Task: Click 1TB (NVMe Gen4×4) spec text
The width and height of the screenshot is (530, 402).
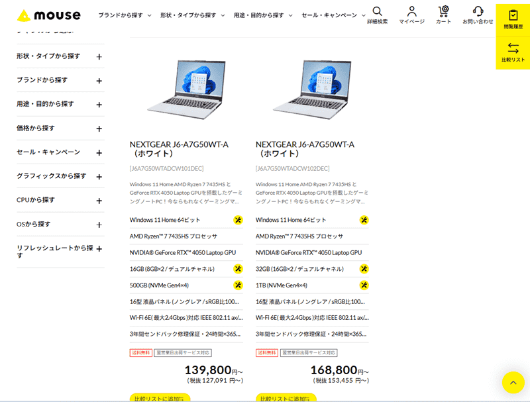Action: point(282,285)
